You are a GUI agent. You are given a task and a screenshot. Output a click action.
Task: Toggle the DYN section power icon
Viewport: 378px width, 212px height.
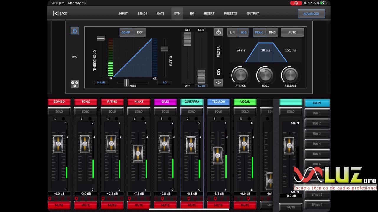click(75, 31)
